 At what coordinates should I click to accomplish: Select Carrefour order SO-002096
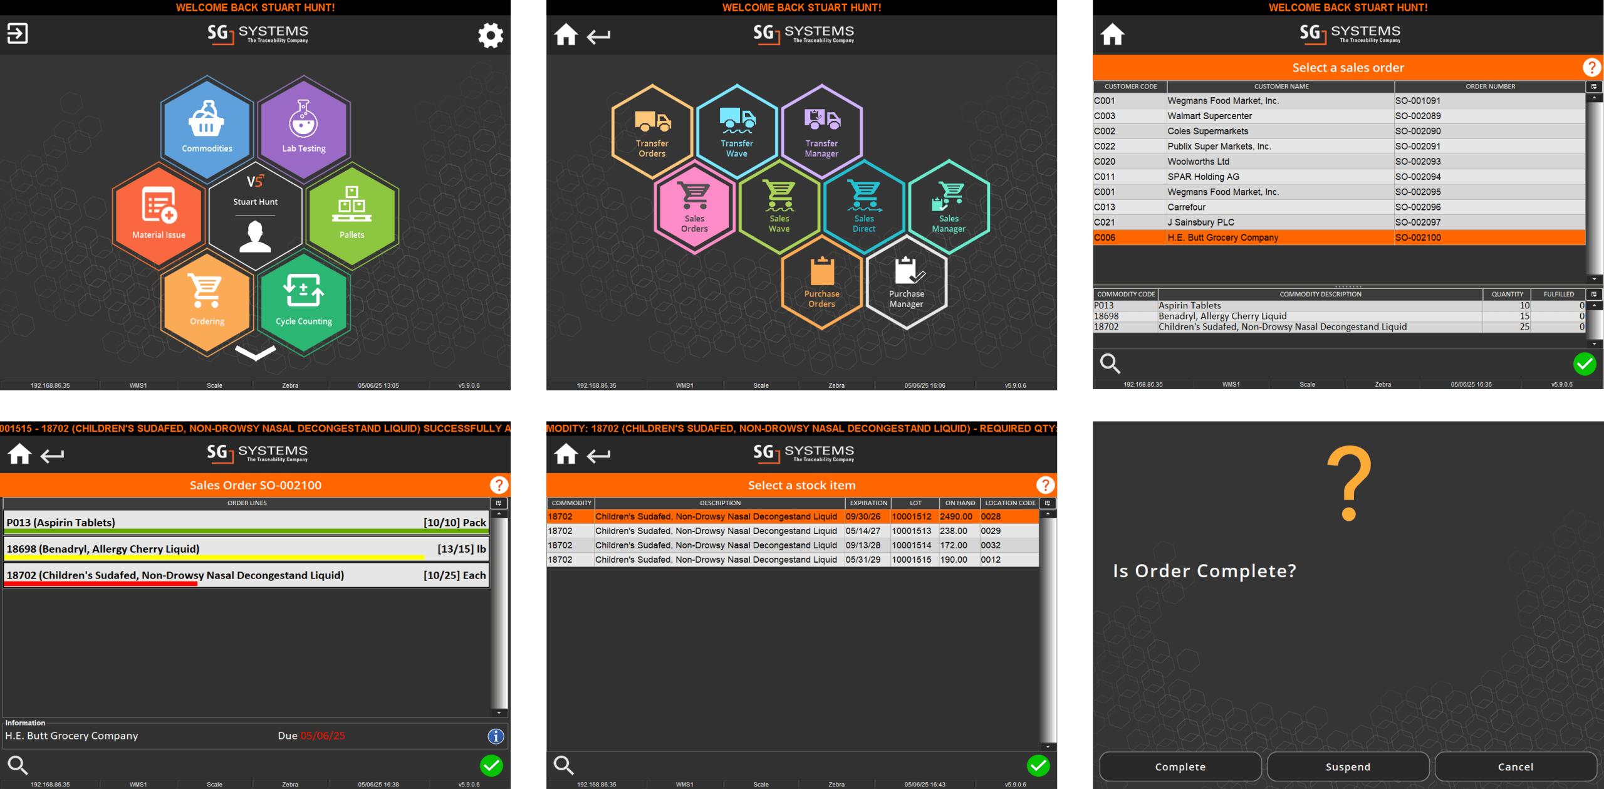1339,207
